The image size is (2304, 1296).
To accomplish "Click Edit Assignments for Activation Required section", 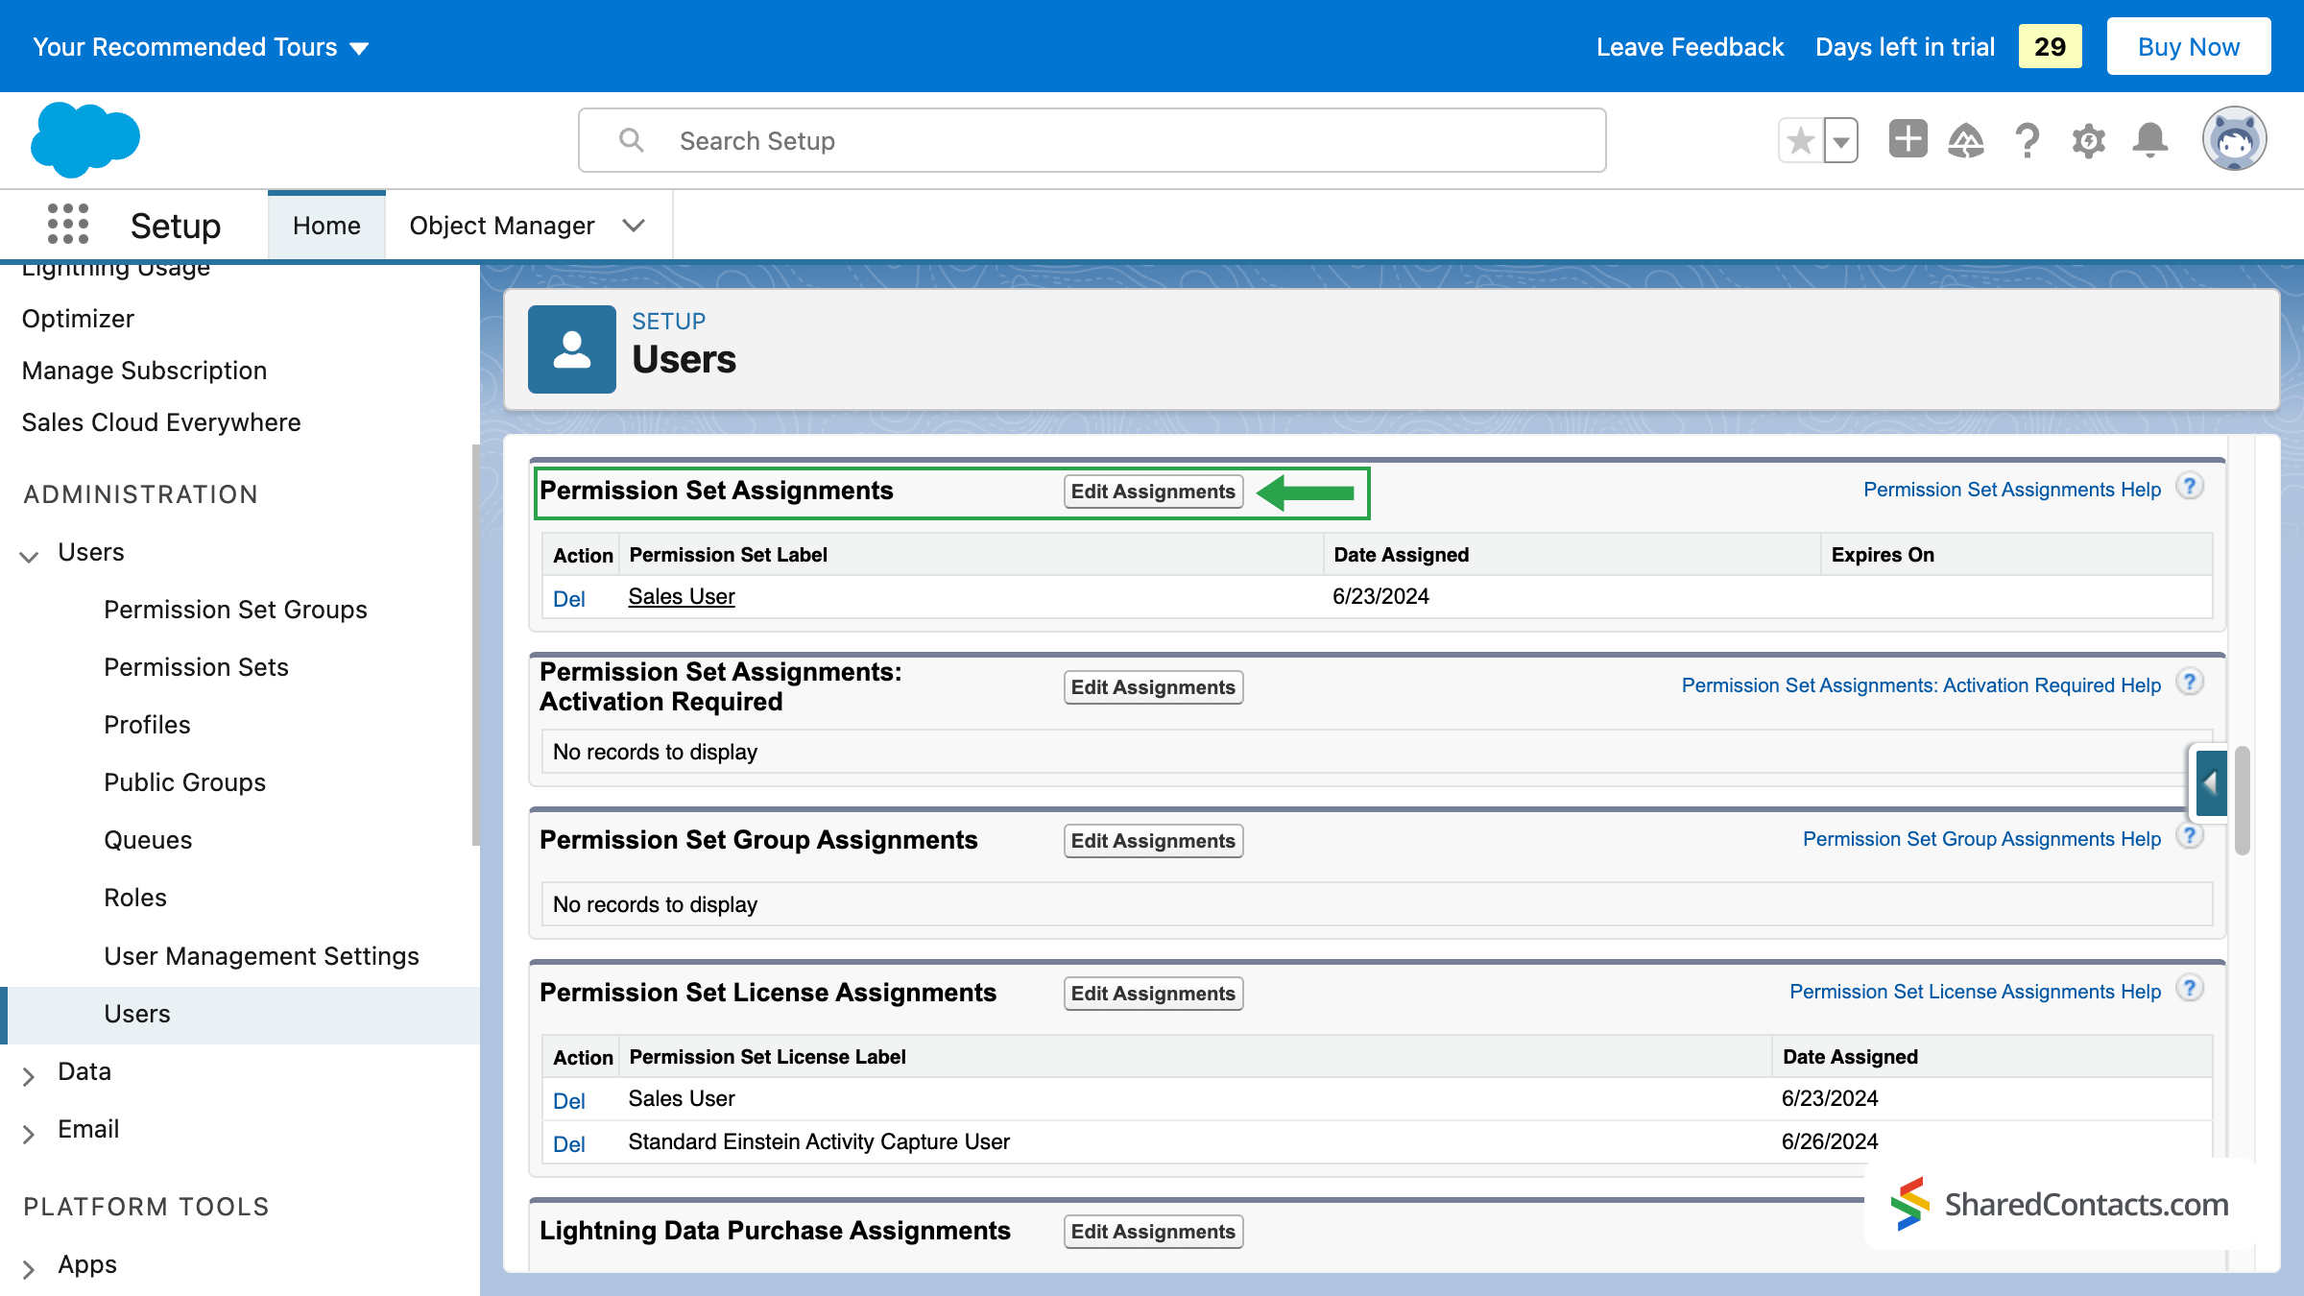I will tap(1153, 687).
